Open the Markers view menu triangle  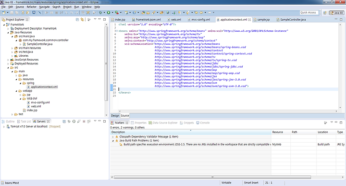[x=332, y=122]
